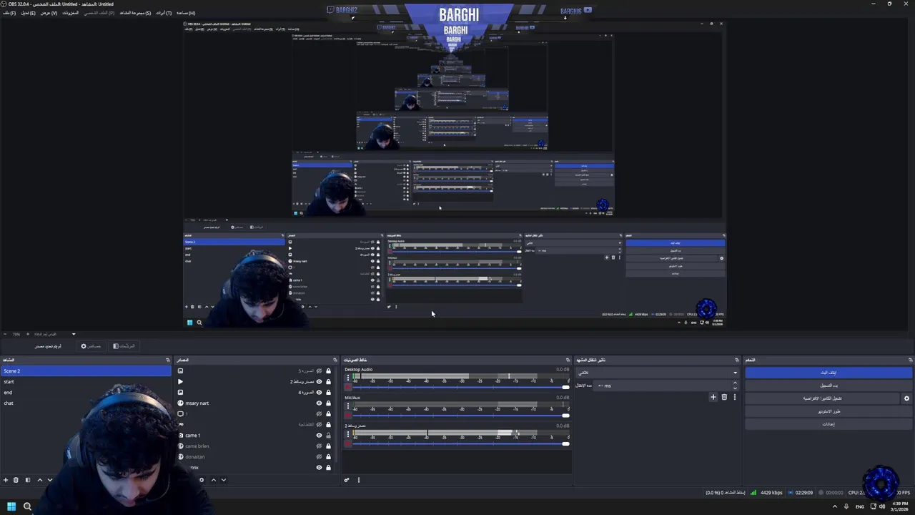Hide source مصدر وسائط 2 via eye icon
Viewport: 915px width, 515px height.
tap(319, 382)
